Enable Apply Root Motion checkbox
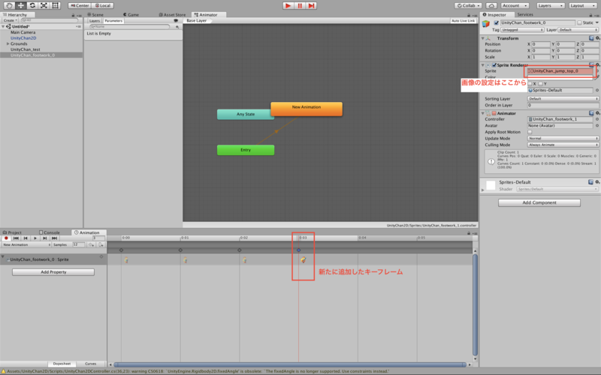The image size is (601, 375). click(x=530, y=132)
